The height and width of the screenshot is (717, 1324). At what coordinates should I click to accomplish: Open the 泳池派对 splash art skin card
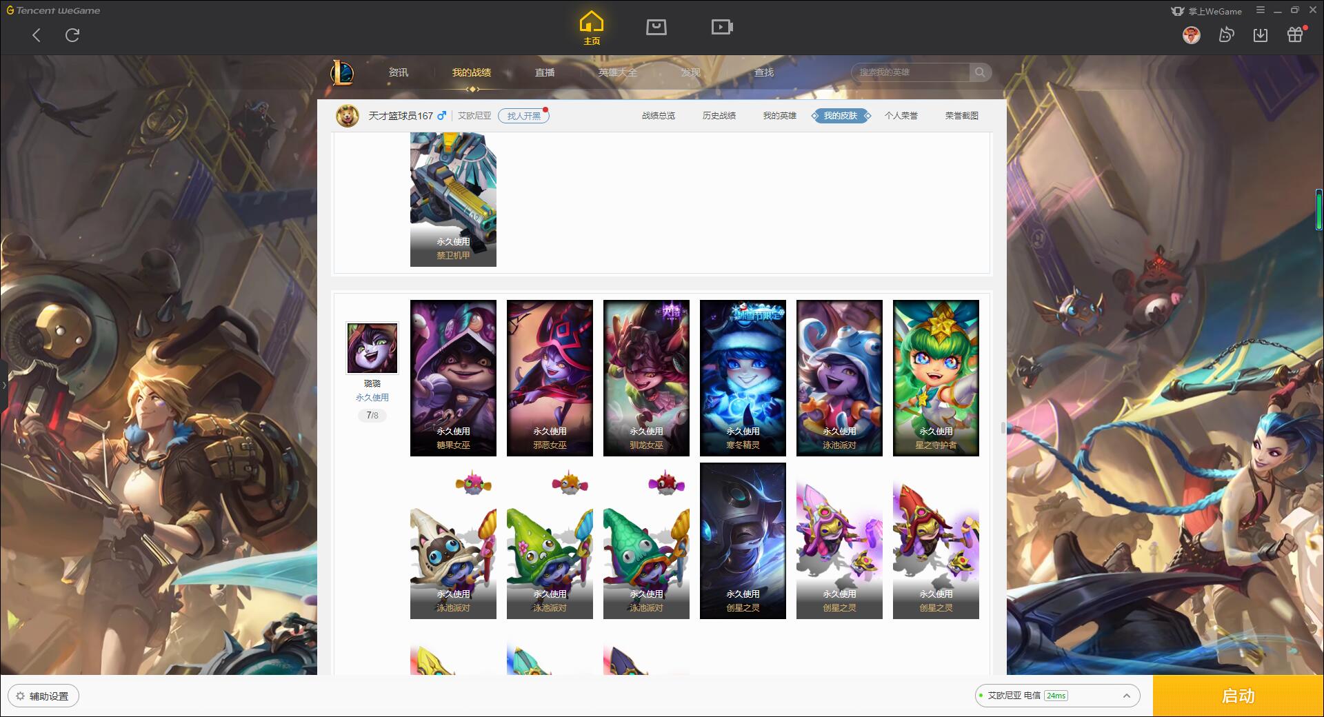839,378
